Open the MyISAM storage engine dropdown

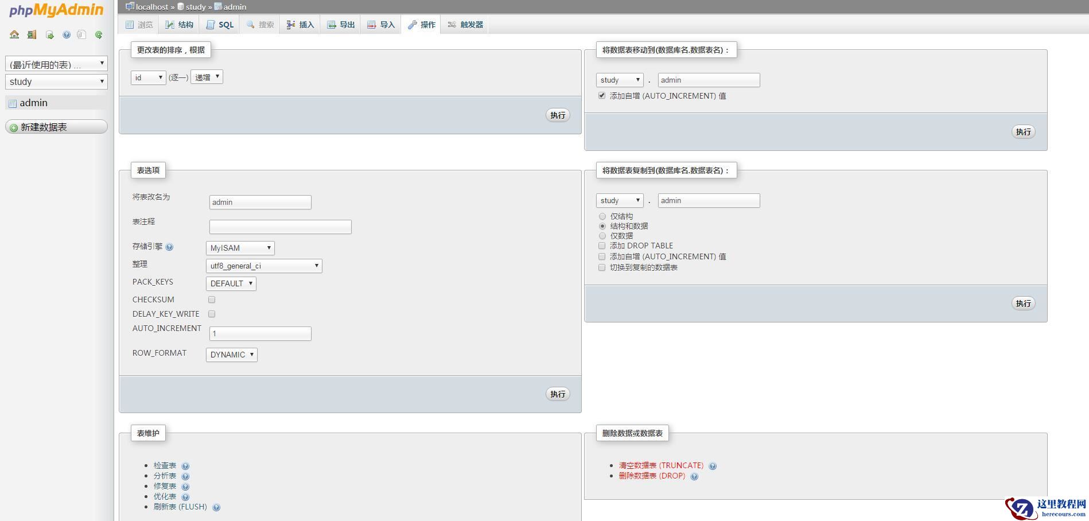click(x=240, y=248)
